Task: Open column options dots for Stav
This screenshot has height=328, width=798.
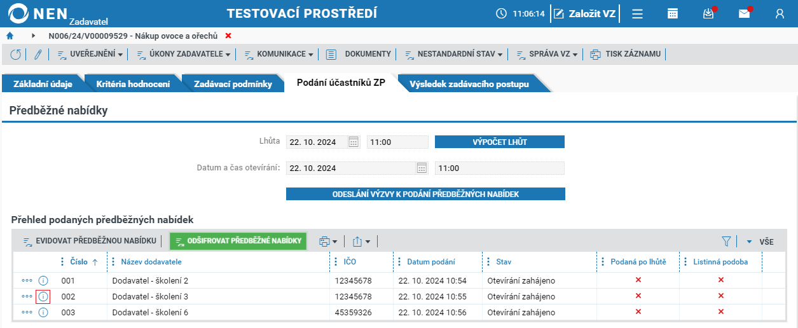Action: pos(488,262)
